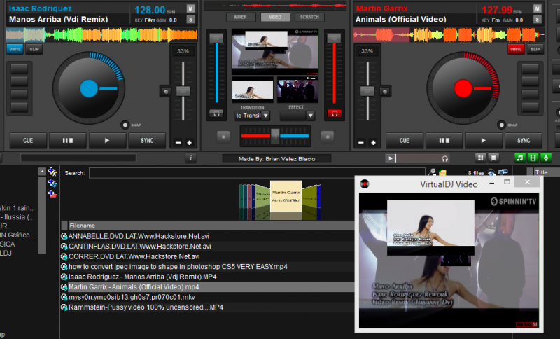This screenshot has width=560, height=339.
Task: Toggle SNAP on the right deck
Action: [x=501, y=125]
